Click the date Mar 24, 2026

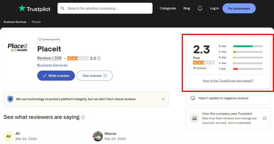26,139
